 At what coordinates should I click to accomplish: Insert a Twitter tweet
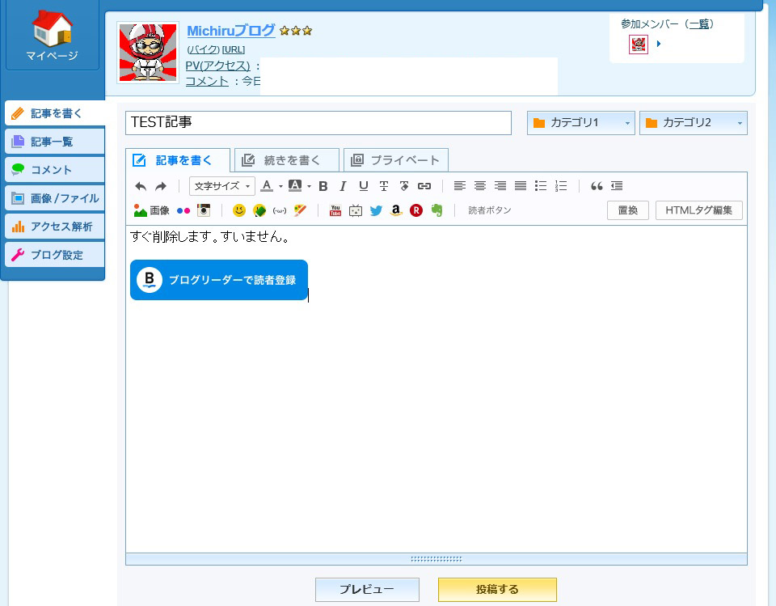coord(376,210)
